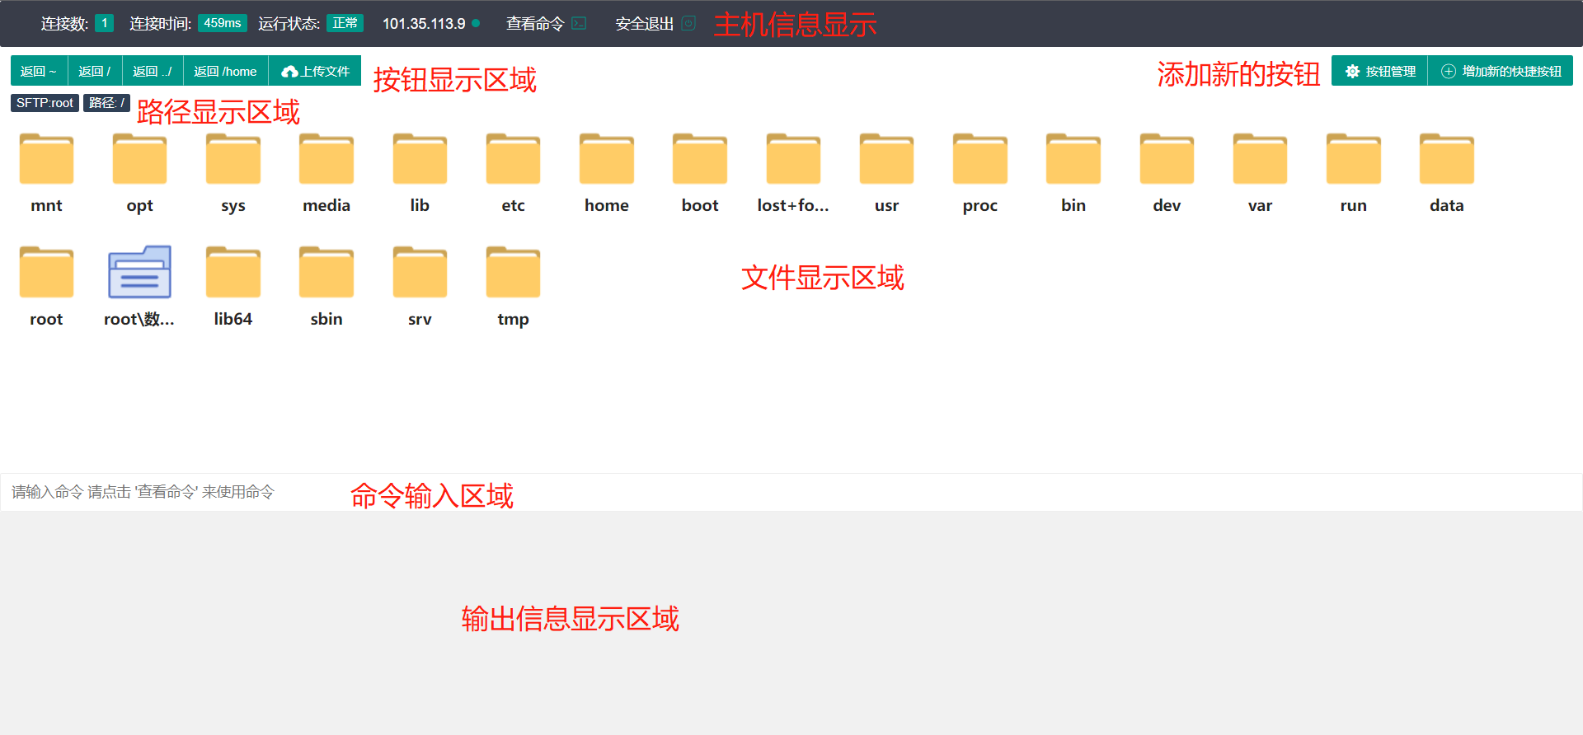
Task: Focus the command input field
Action: tap(791, 492)
